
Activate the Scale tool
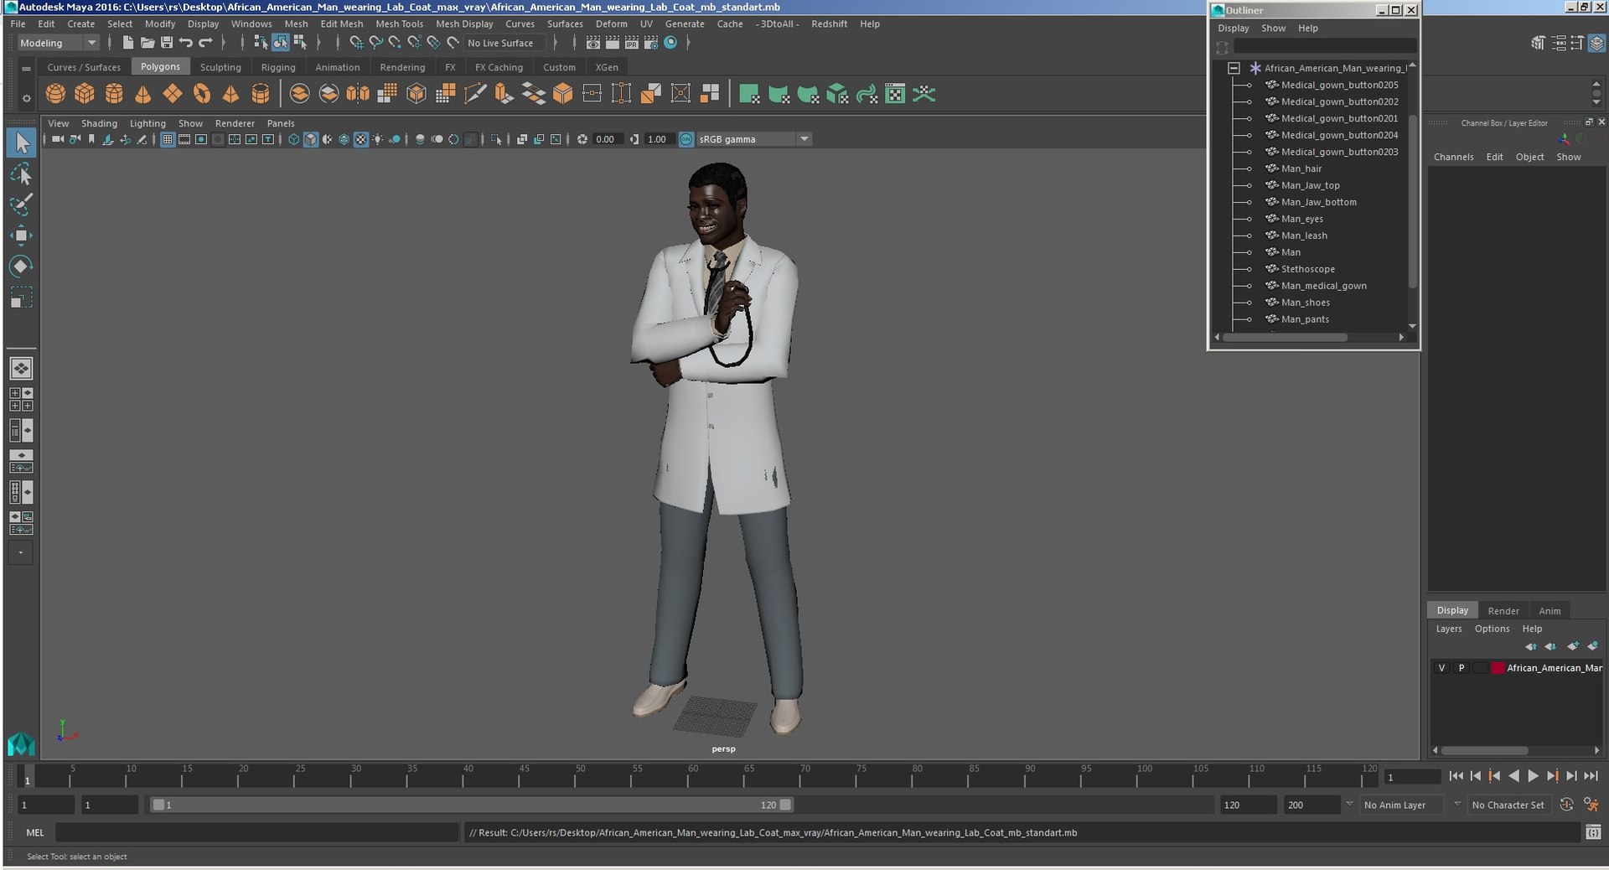[21, 298]
